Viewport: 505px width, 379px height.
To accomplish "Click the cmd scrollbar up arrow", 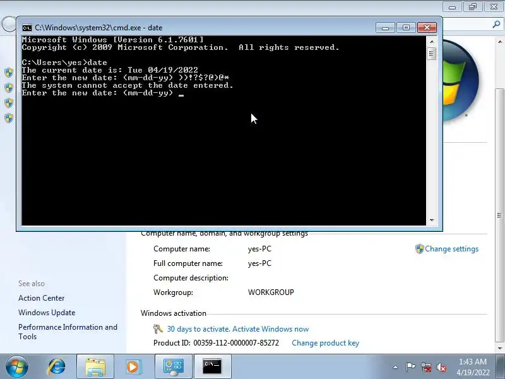I will 432,42.
